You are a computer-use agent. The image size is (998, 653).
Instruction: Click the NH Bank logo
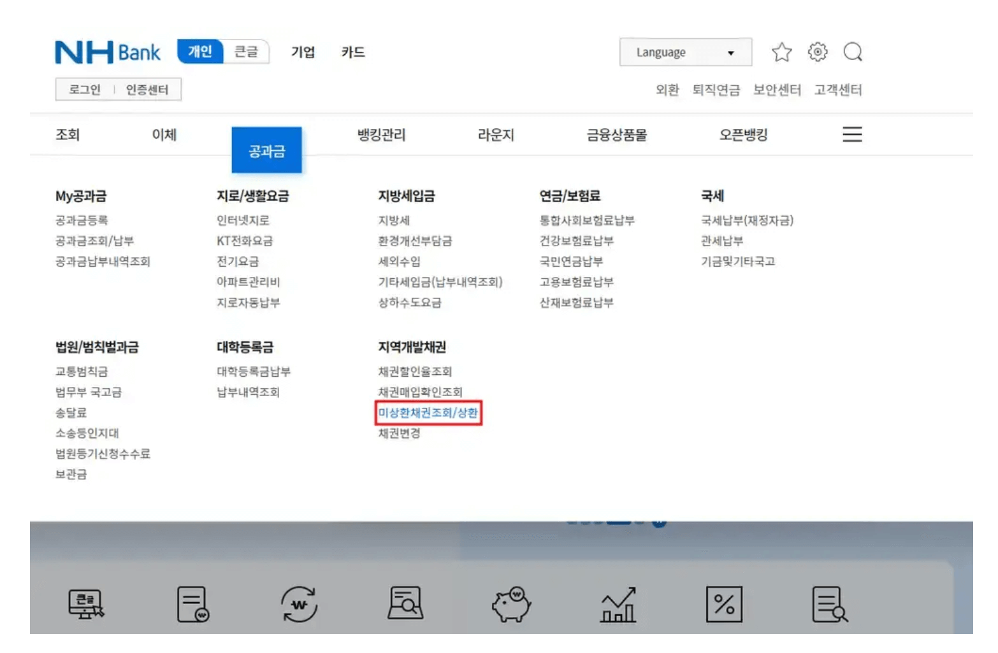[x=108, y=52]
